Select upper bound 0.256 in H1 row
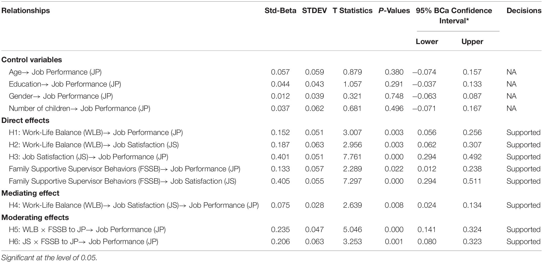The width and height of the screenshot is (543, 263). (x=472, y=133)
